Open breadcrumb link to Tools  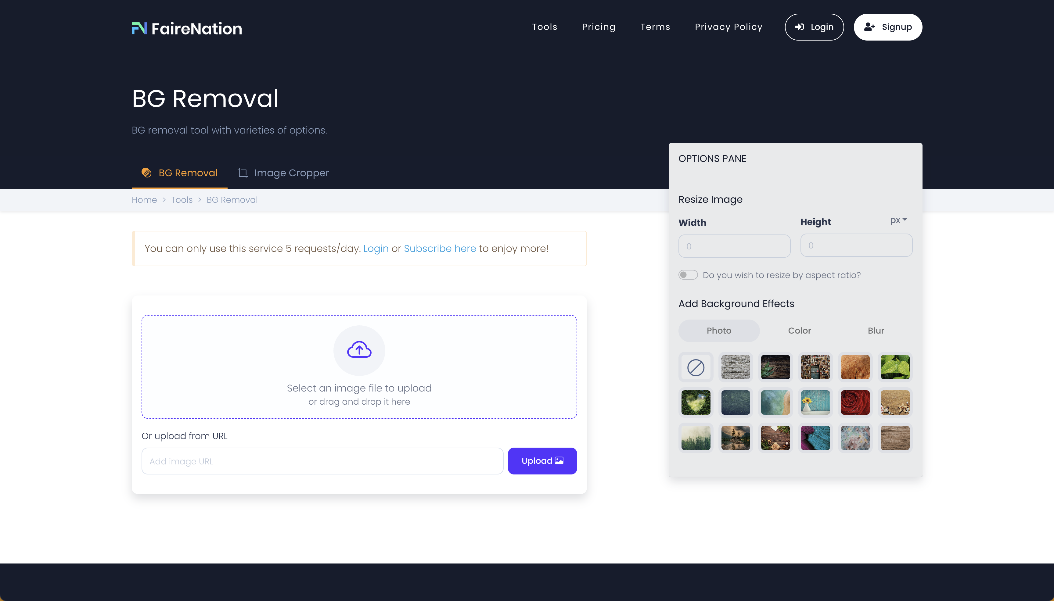click(x=181, y=199)
